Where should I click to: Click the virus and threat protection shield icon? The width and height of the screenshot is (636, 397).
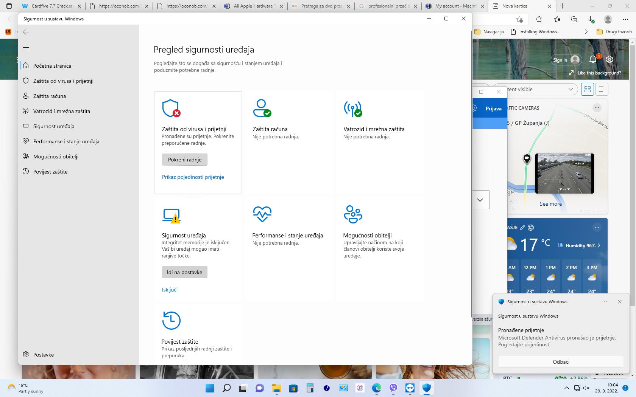[x=171, y=109]
